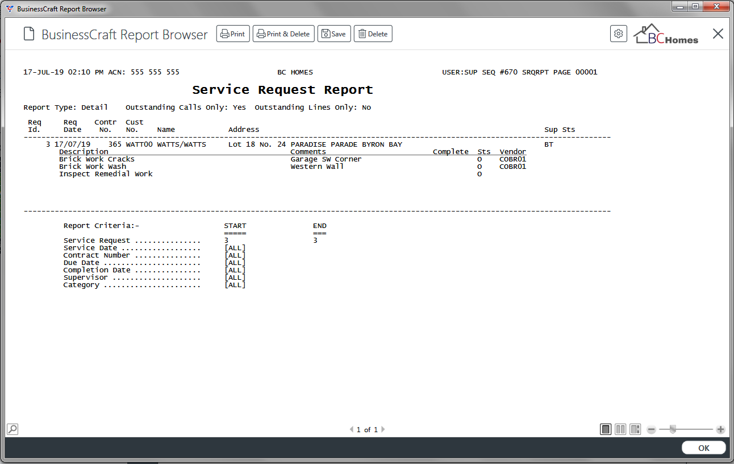The width and height of the screenshot is (734, 464).
Task: Save the report using the Save button
Action: pos(334,34)
